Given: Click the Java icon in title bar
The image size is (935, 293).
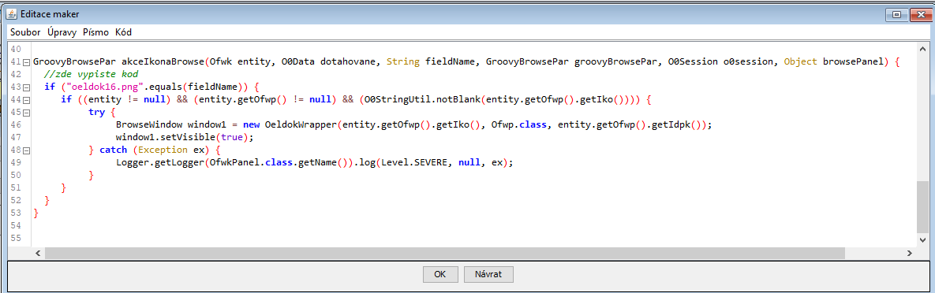Looking at the screenshot, I should (x=11, y=13).
